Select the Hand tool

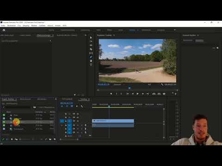[x=91, y=61]
